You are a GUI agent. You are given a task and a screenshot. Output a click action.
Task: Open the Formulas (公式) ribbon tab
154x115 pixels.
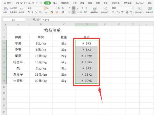point(74,3)
